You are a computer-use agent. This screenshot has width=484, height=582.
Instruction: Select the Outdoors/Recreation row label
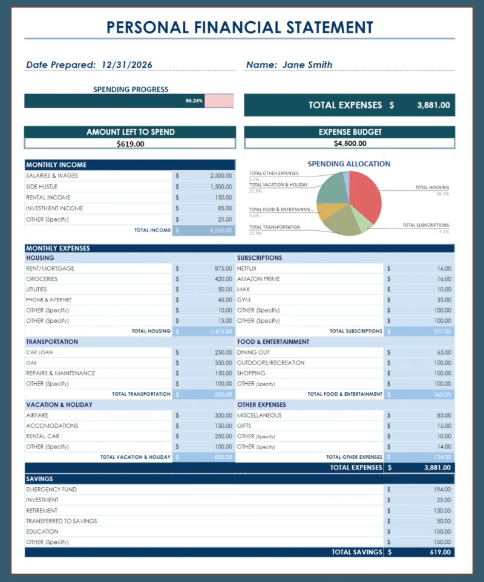click(x=271, y=363)
